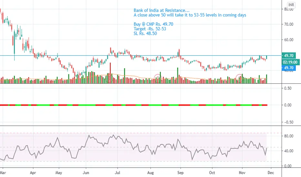The width and height of the screenshot is (301, 177).
Task: Select the 'SL Rs. 48.50' note
Action: (145, 33)
